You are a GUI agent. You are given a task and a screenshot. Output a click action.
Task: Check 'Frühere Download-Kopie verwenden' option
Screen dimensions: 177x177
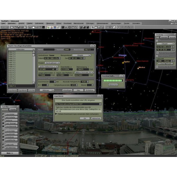coord(56,114)
